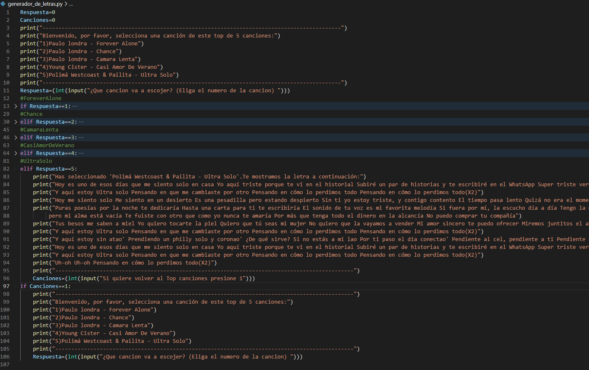Click the folded ellipsis after 'elif Respuesta==4:'

coord(81,153)
